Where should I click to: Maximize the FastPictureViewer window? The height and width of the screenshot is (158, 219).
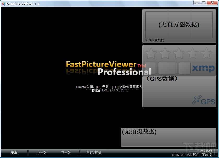(x=203, y=3)
